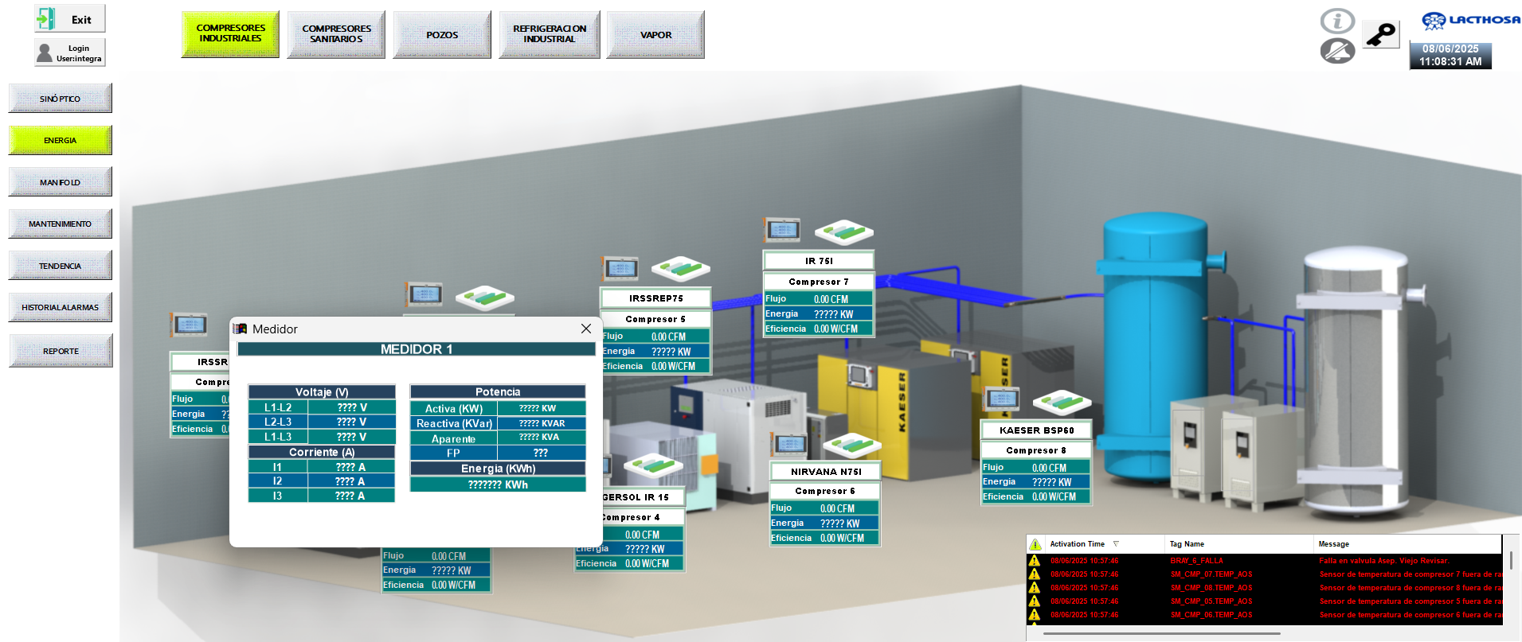
Task: Click the FP power factor value
Action: click(542, 453)
